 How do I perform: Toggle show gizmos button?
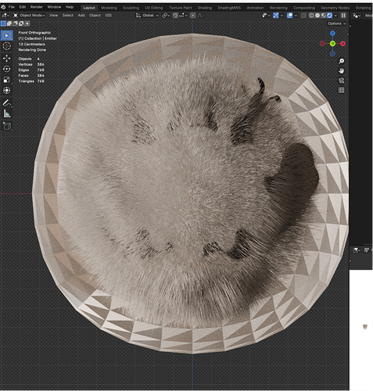click(276, 16)
